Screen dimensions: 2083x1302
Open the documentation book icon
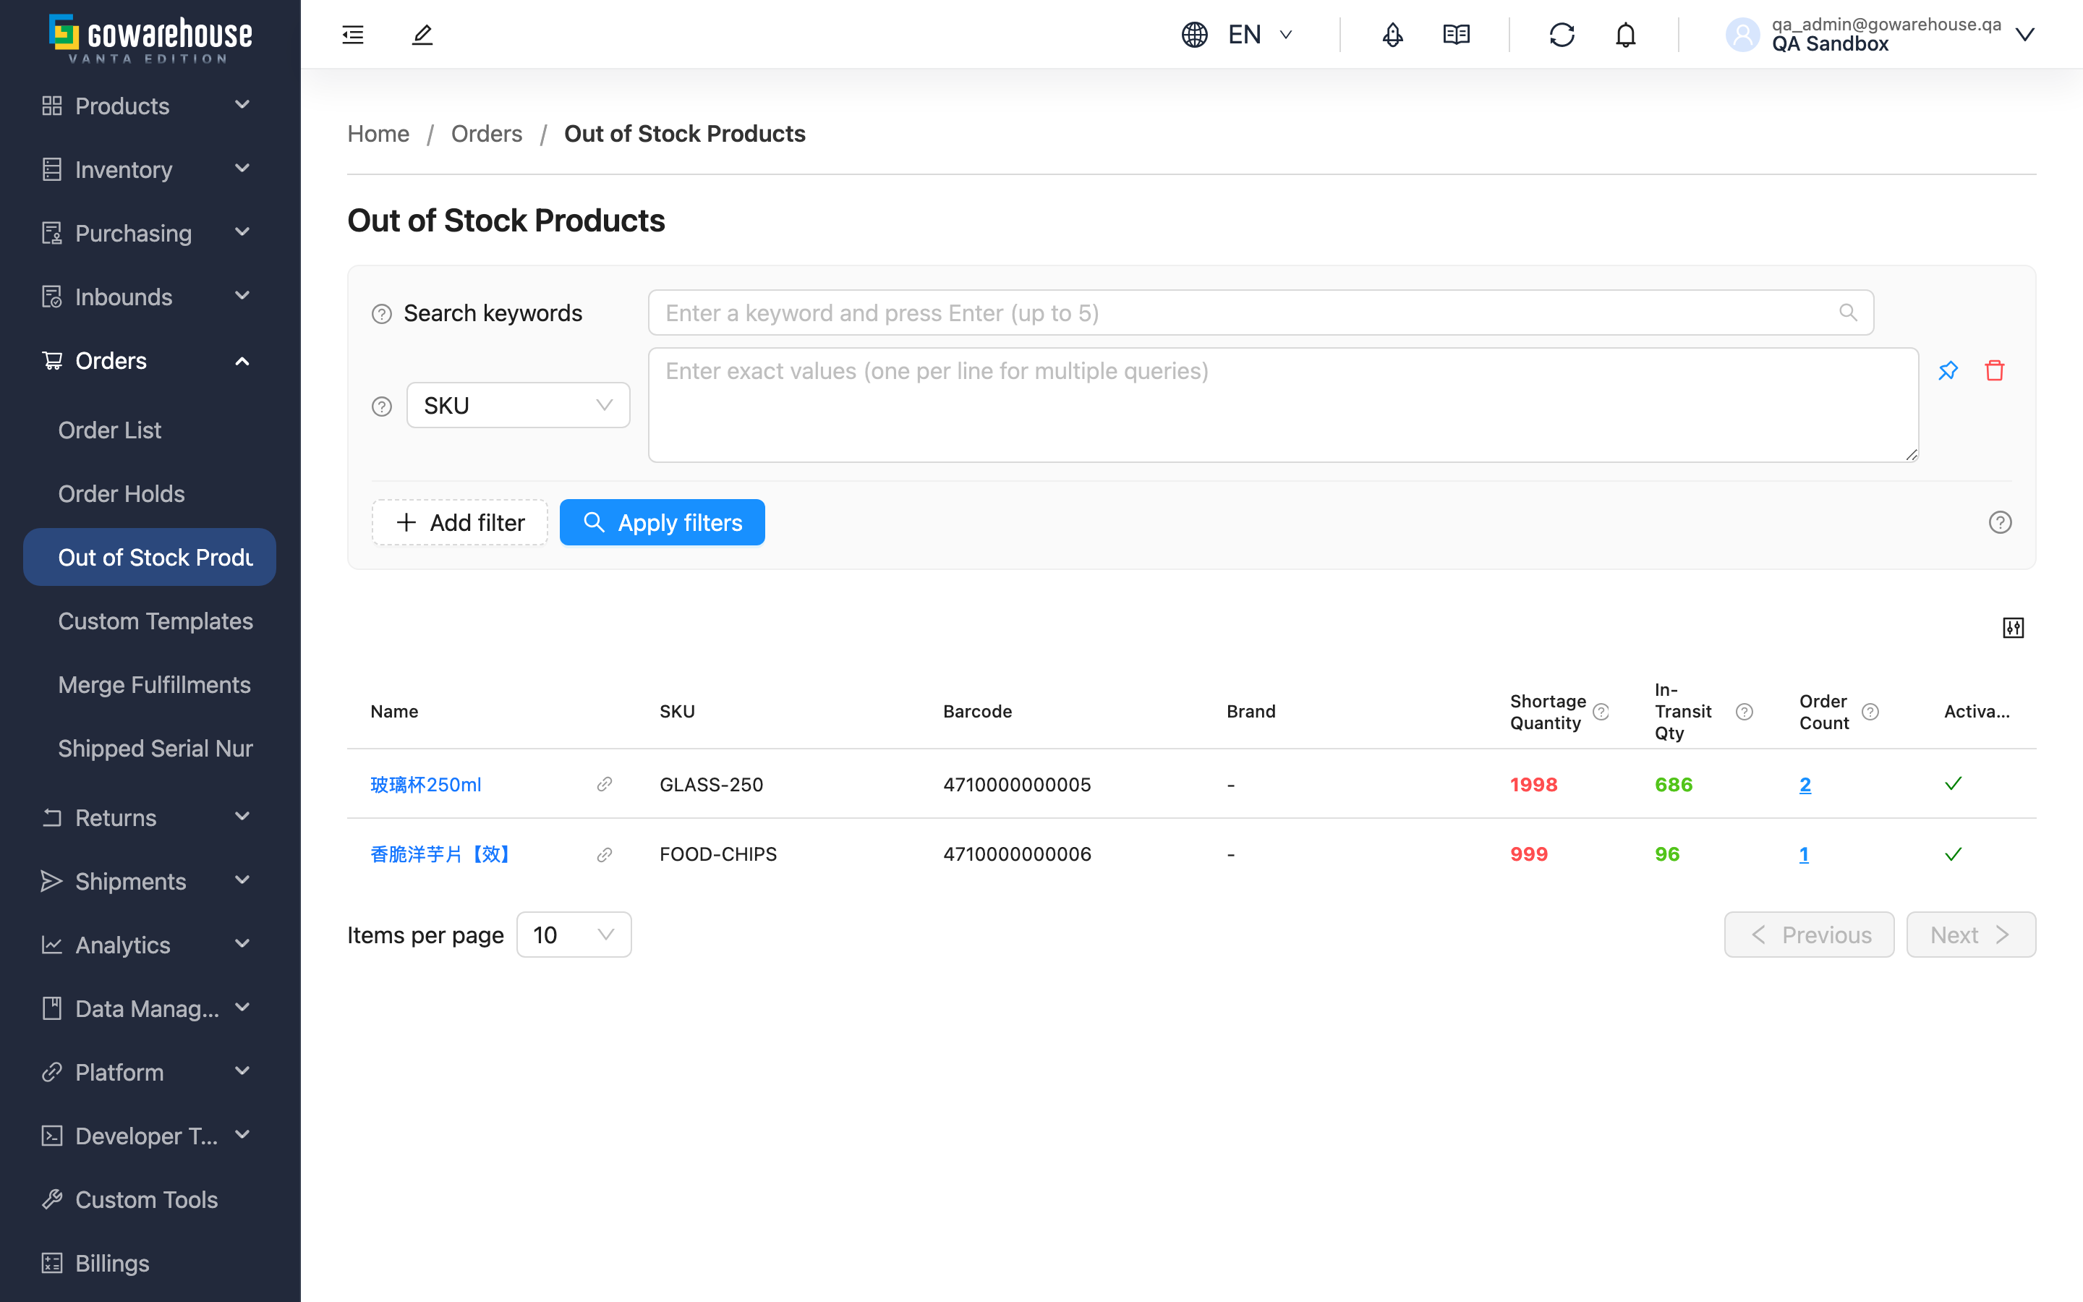[1457, 35]
